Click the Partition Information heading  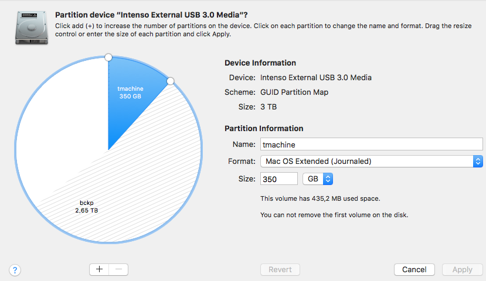point(264,128)
